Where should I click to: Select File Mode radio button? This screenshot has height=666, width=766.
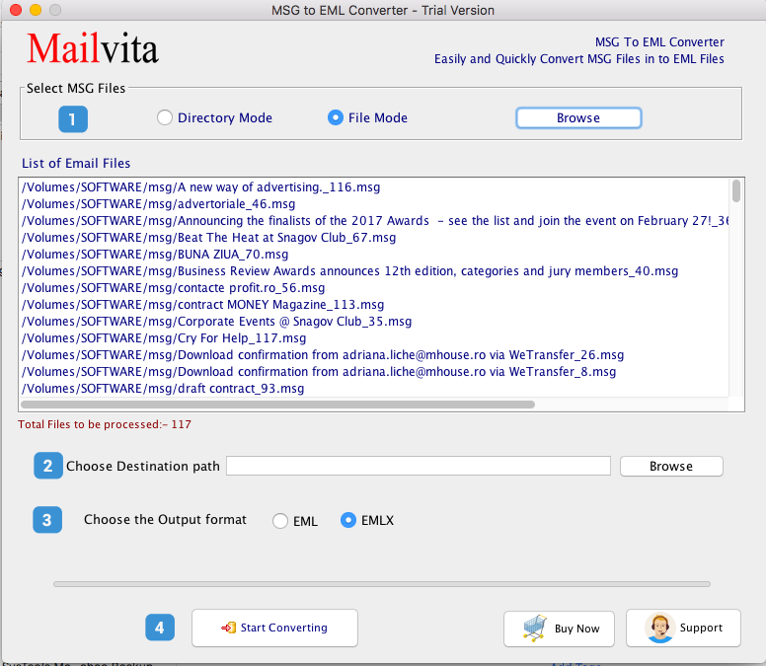[336, 117]
